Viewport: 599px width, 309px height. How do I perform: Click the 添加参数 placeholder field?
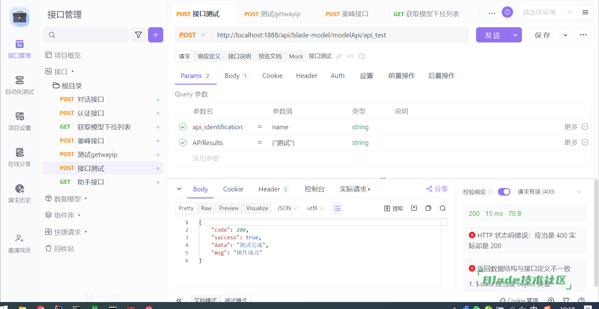pyautogui.click(x=206, y=158)
